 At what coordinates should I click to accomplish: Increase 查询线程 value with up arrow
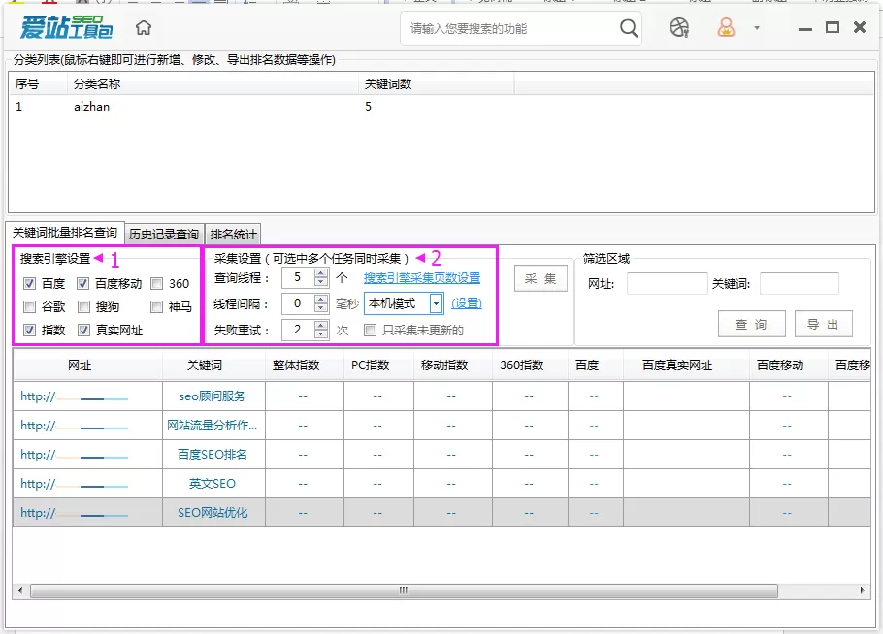point(321,272)
